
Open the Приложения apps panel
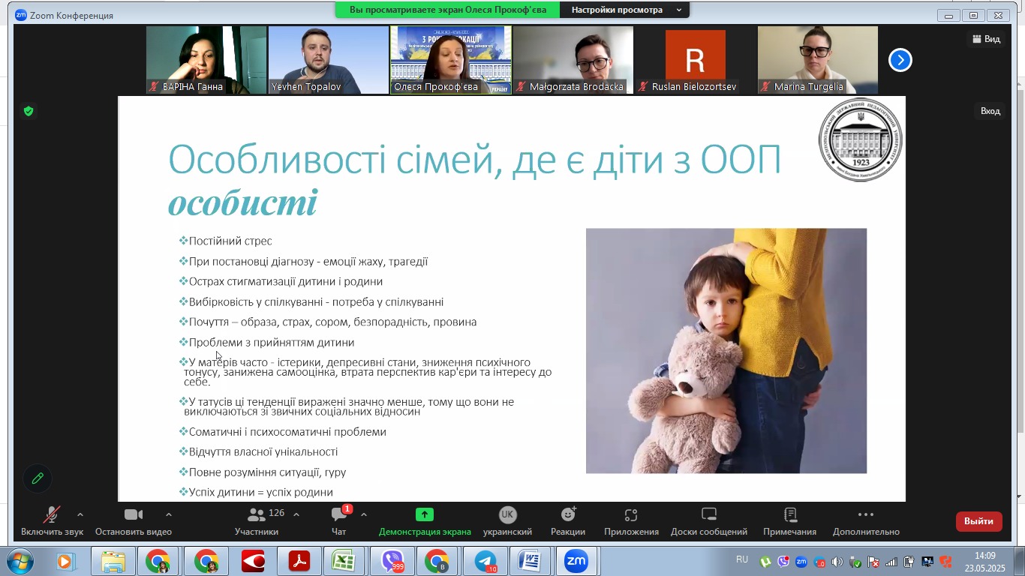coord(631,520)
